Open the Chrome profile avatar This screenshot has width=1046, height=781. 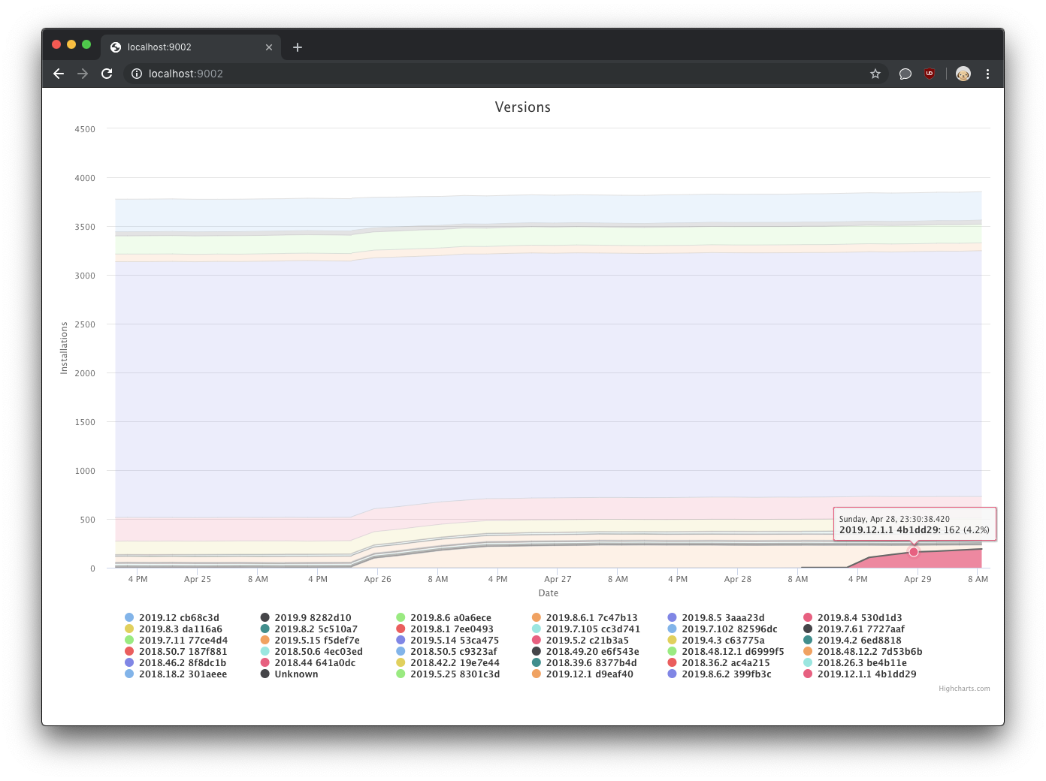pyautogui.click(x=963, y=74)
